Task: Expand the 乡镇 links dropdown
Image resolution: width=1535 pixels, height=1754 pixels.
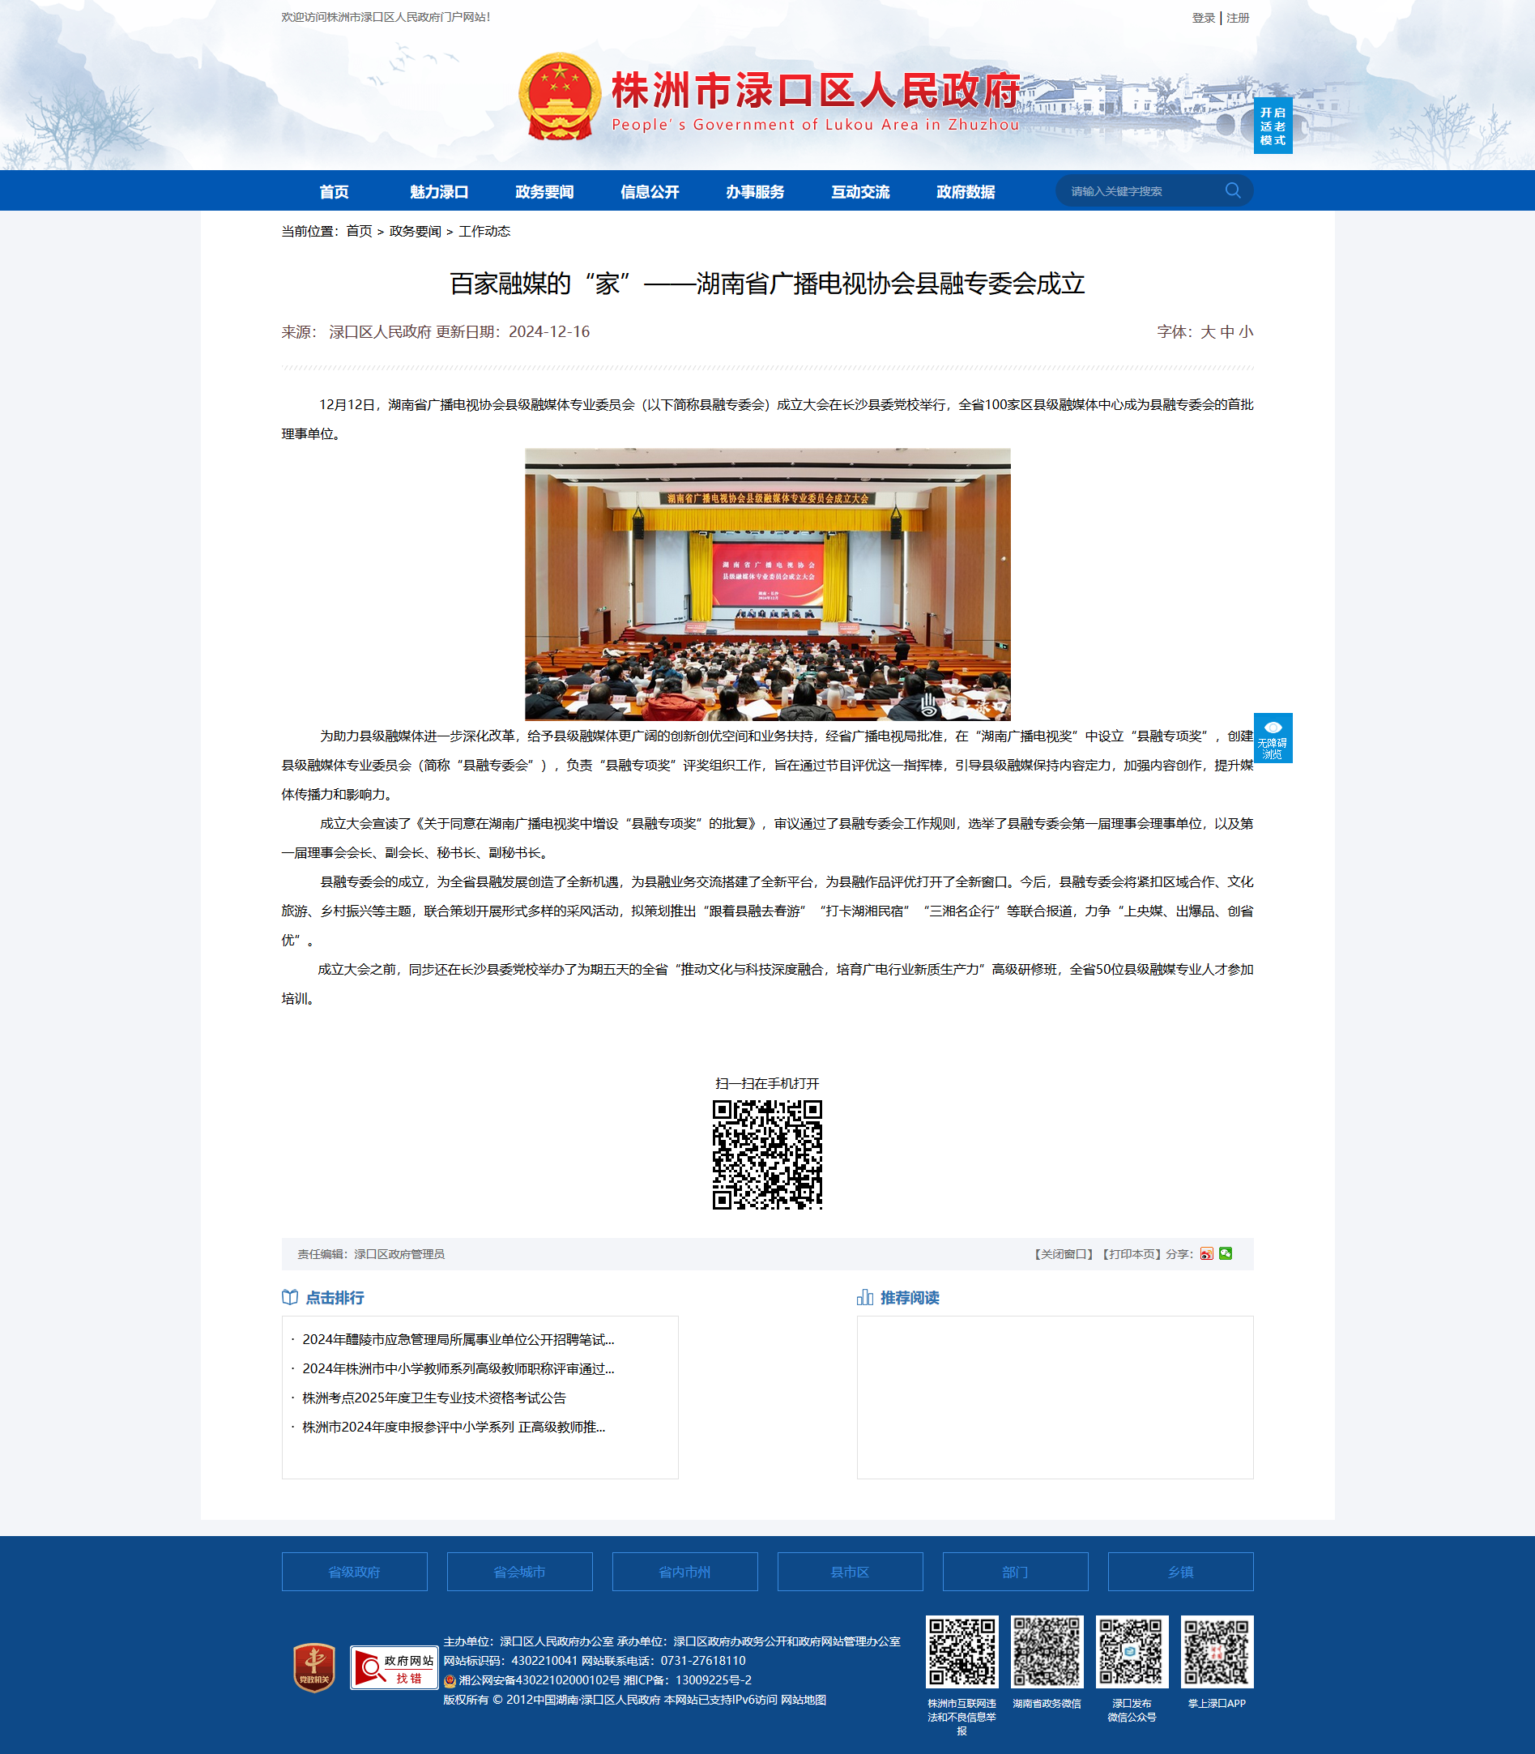Action: tap(1180, 1572)
